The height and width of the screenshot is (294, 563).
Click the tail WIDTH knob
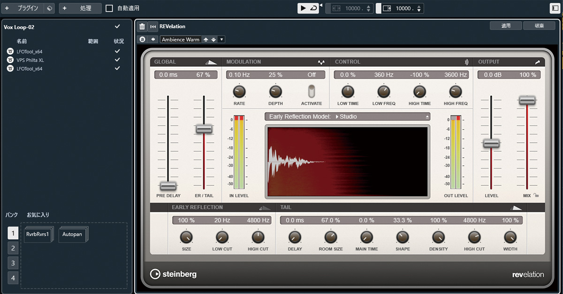coord(510,237)
